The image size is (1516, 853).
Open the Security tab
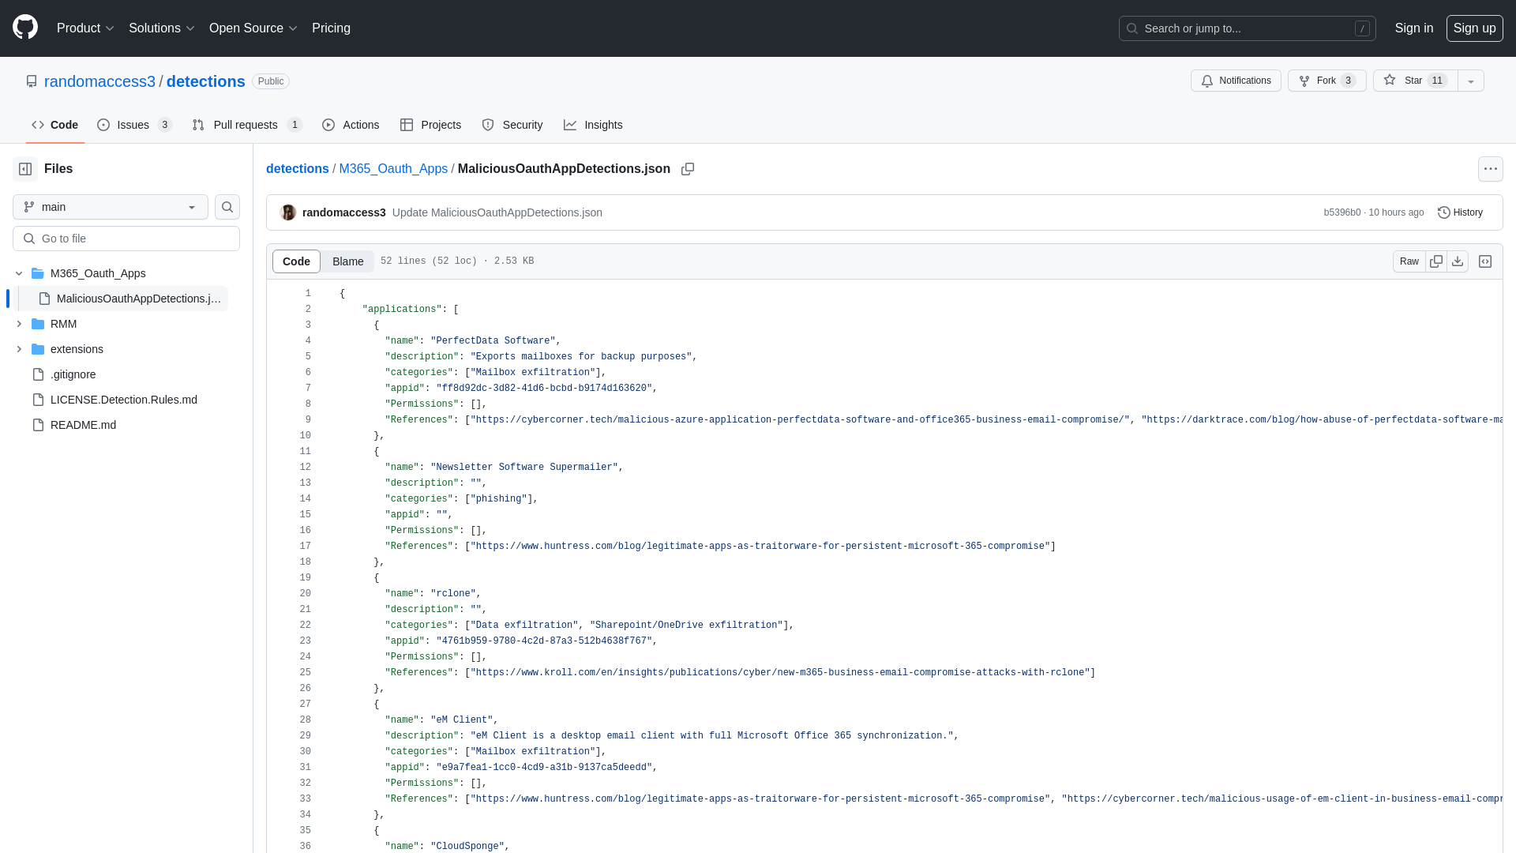(x=512, y=125)
